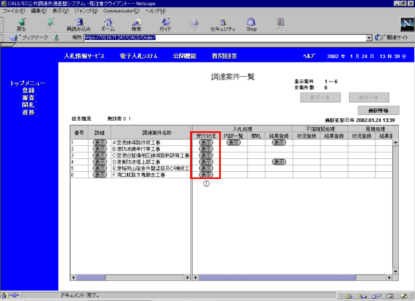Screen dimensions: 415x301
Task: Open the Mail inbox component bar icon
Action: click(363, 296)
